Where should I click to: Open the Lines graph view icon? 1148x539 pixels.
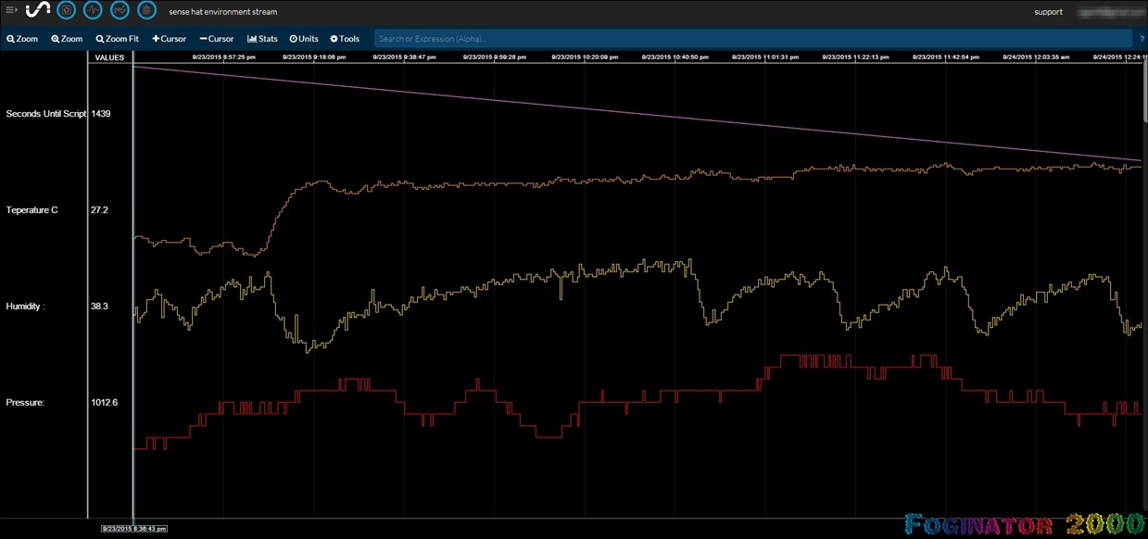click(x=120, y=10)
